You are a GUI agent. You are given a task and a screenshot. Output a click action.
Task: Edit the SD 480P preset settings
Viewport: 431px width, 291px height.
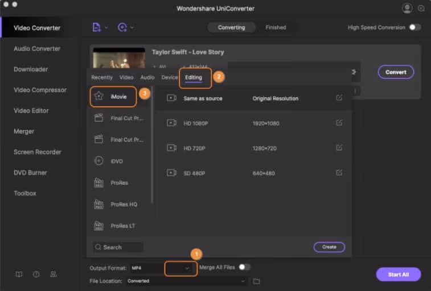click(x=339, y=173)
